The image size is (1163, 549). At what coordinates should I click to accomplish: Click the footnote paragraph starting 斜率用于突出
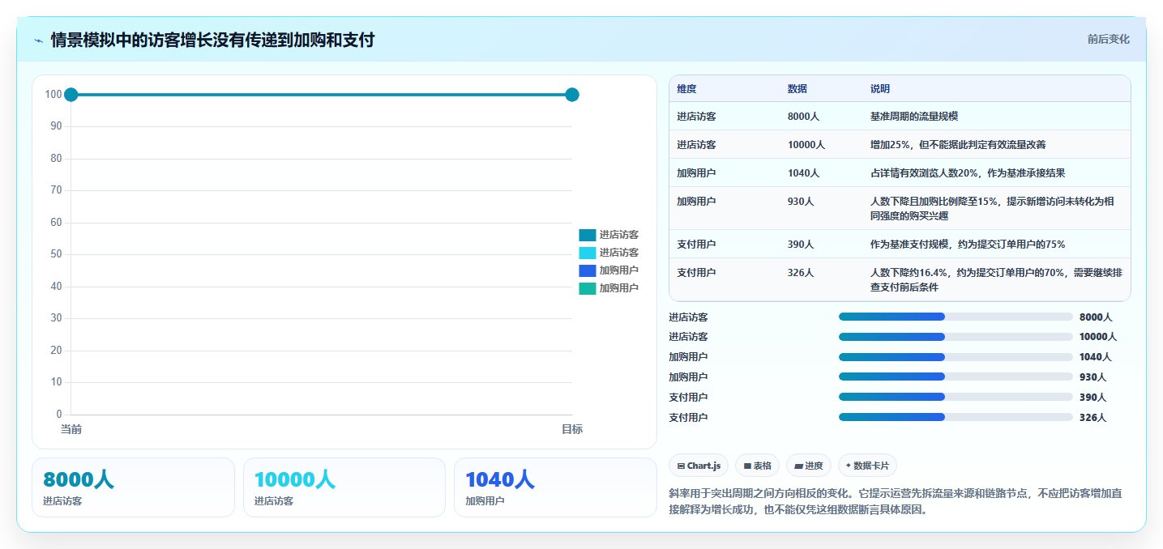(896, 502)
